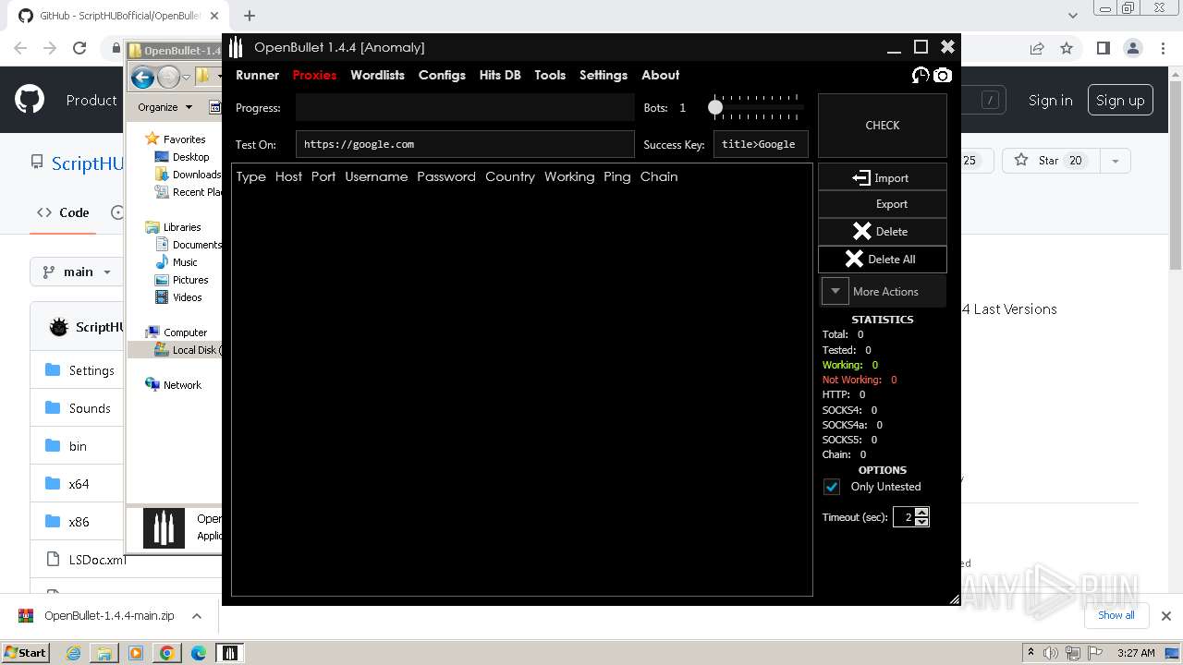The width and height of the screenshot is (1183, 665).
Task: Click the Delete button
Action: [x=883, y=231]
